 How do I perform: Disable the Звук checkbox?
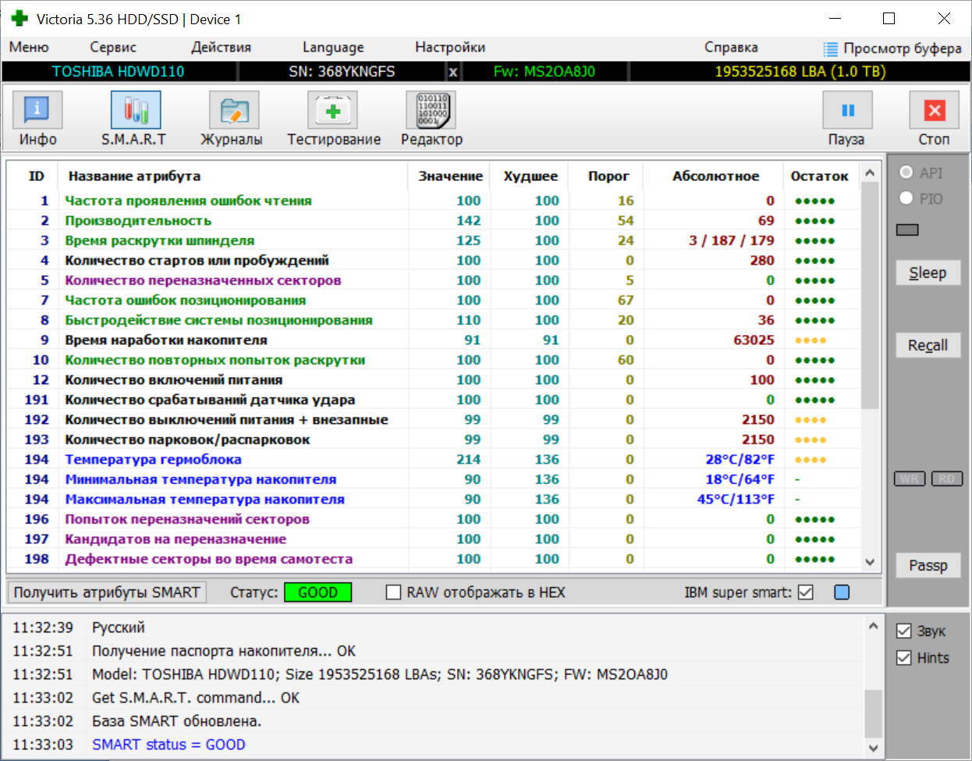(x=904, y=631)
